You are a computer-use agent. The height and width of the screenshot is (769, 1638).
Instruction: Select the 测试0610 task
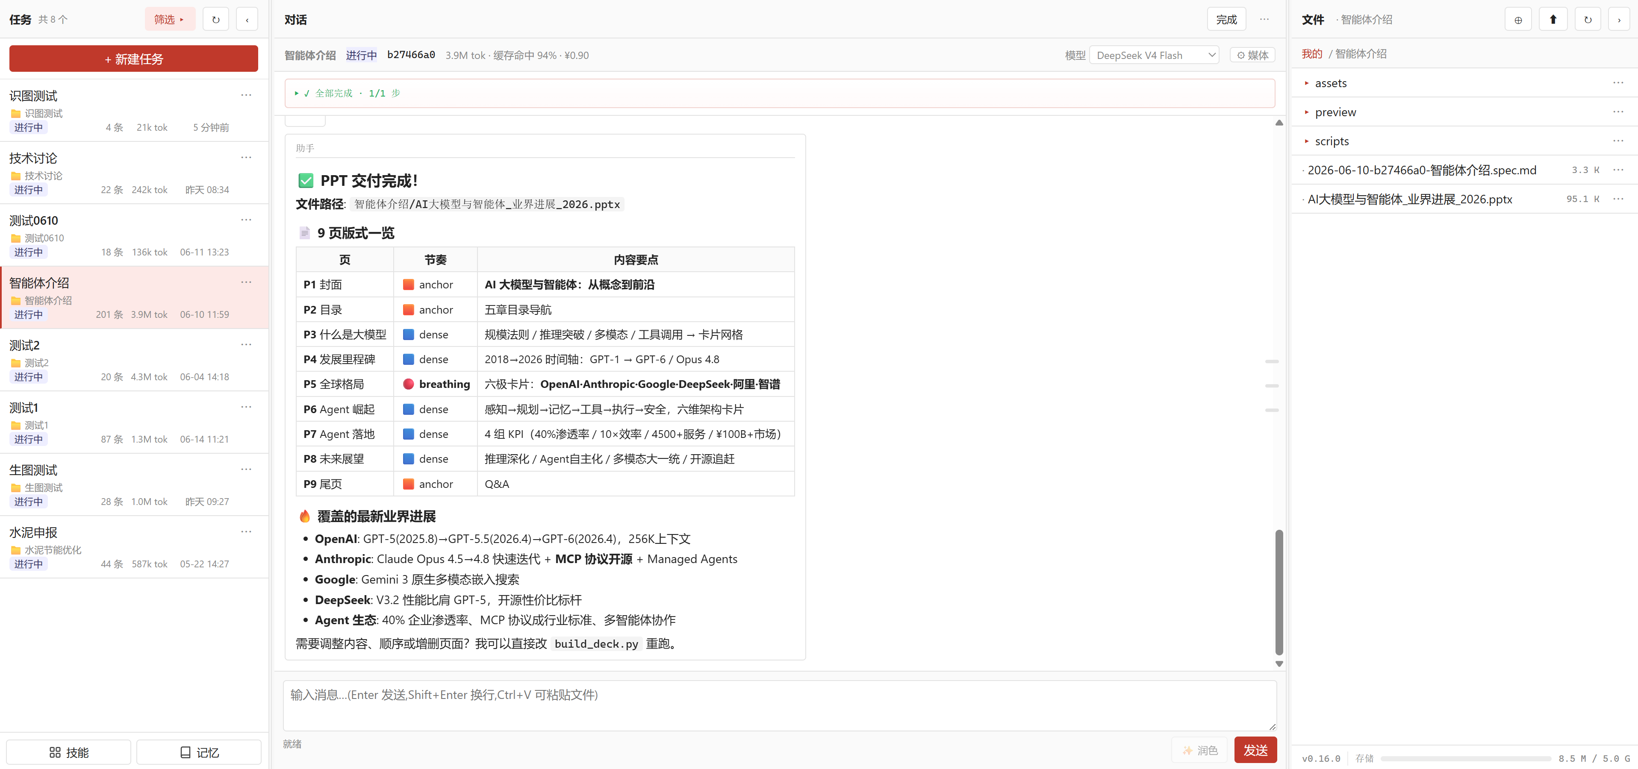tap(133, 235)
